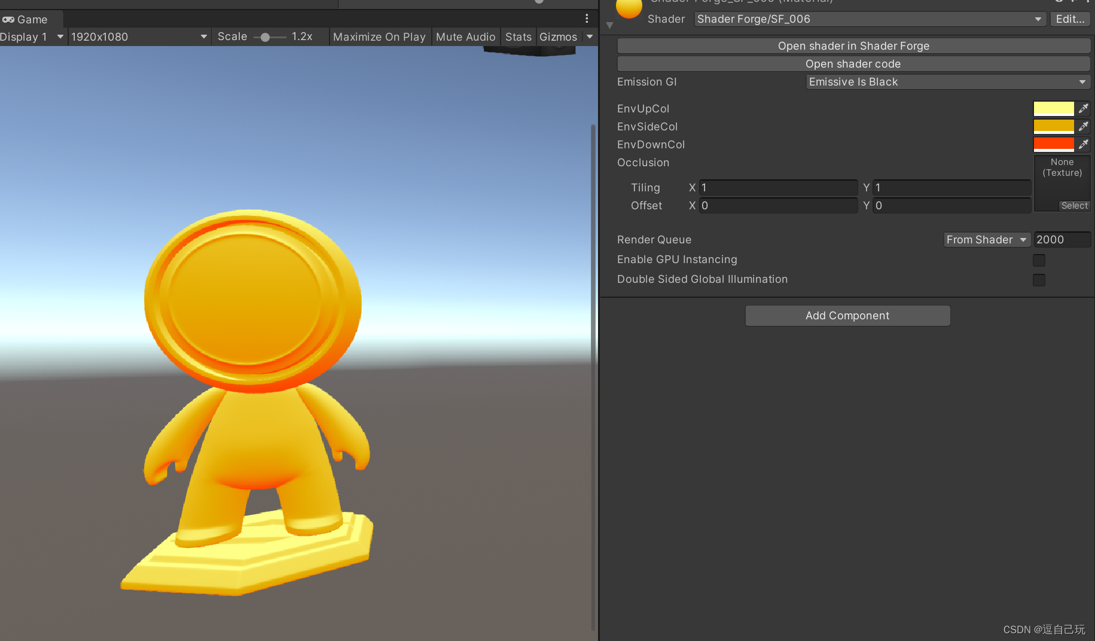This screenshot has width=1095, height=641.
Task: Open the inspector help icon
Action: [1059, 2]
